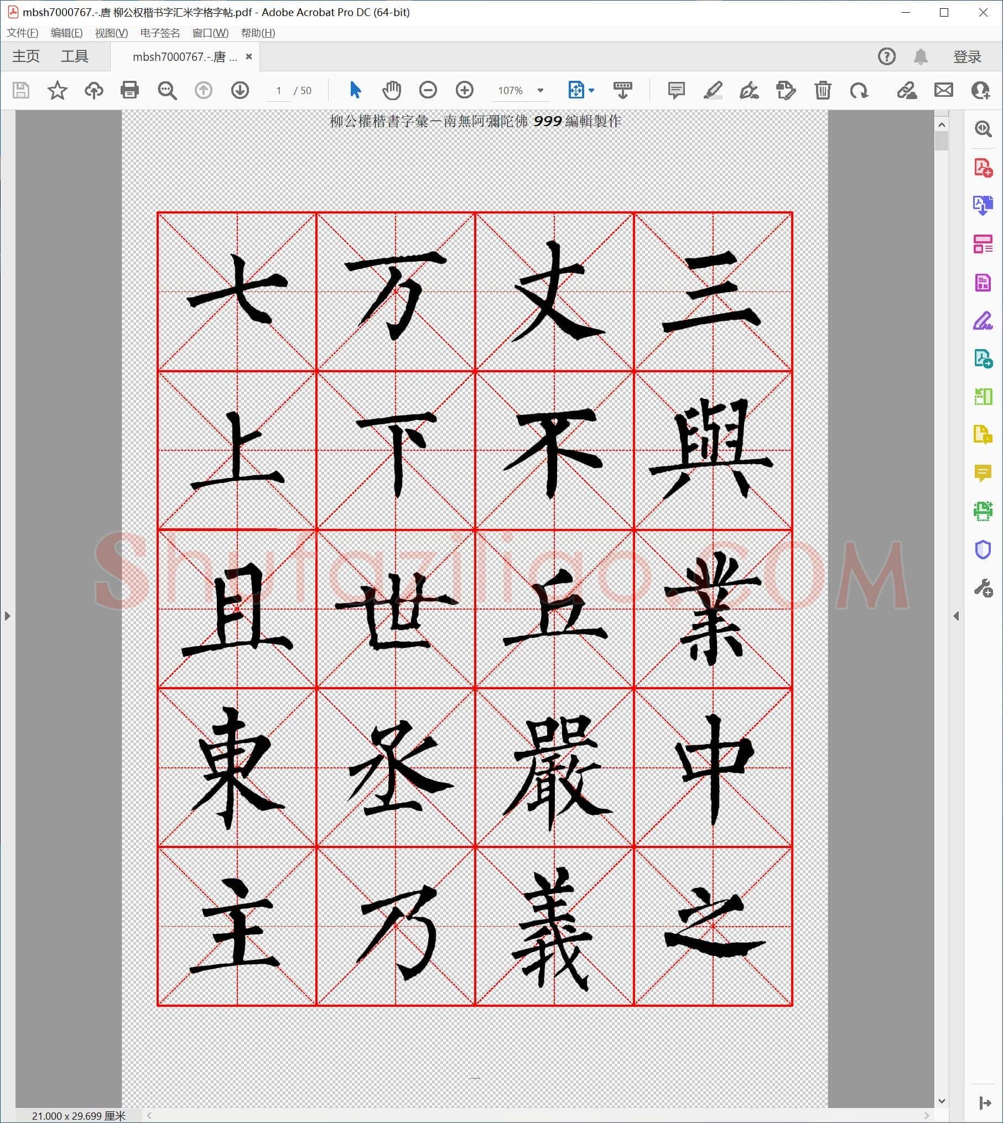Open the notifications bell
1003x1123 pixels.
point(921,56)
